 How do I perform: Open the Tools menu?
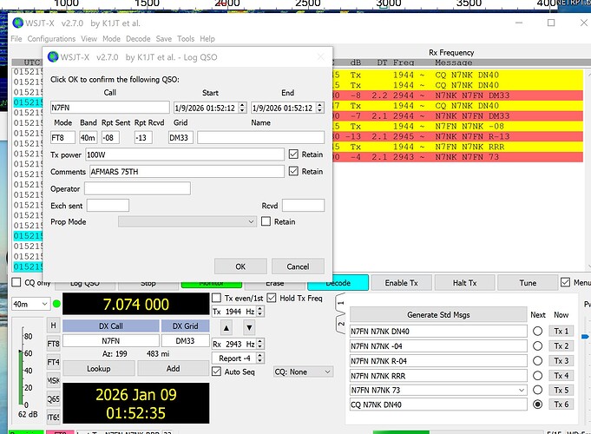(186, 39)
